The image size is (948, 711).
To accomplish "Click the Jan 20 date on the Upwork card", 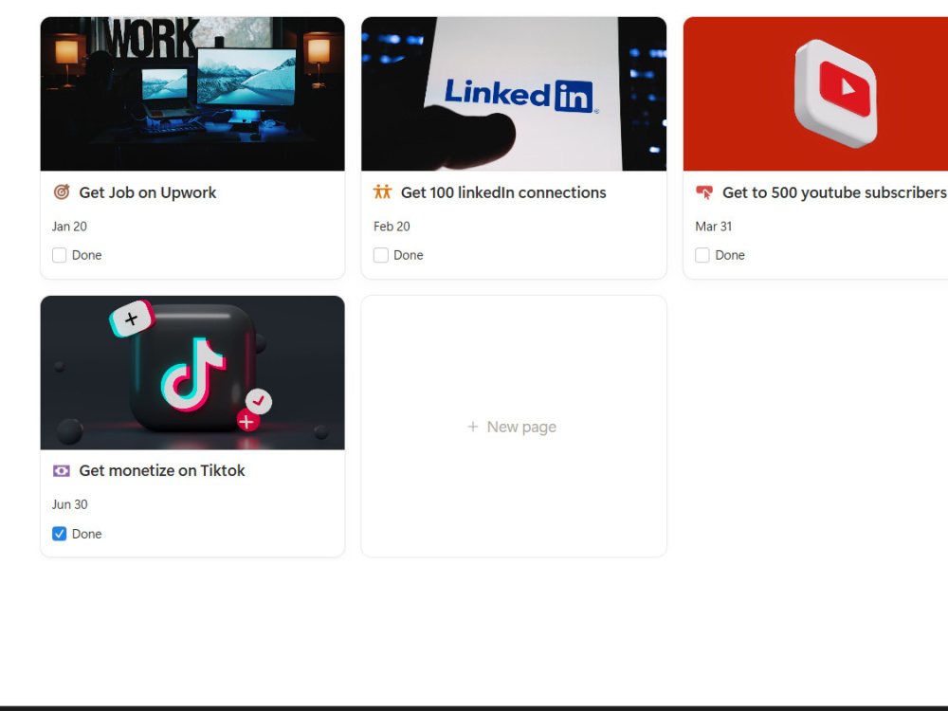I will coord(69,227).
